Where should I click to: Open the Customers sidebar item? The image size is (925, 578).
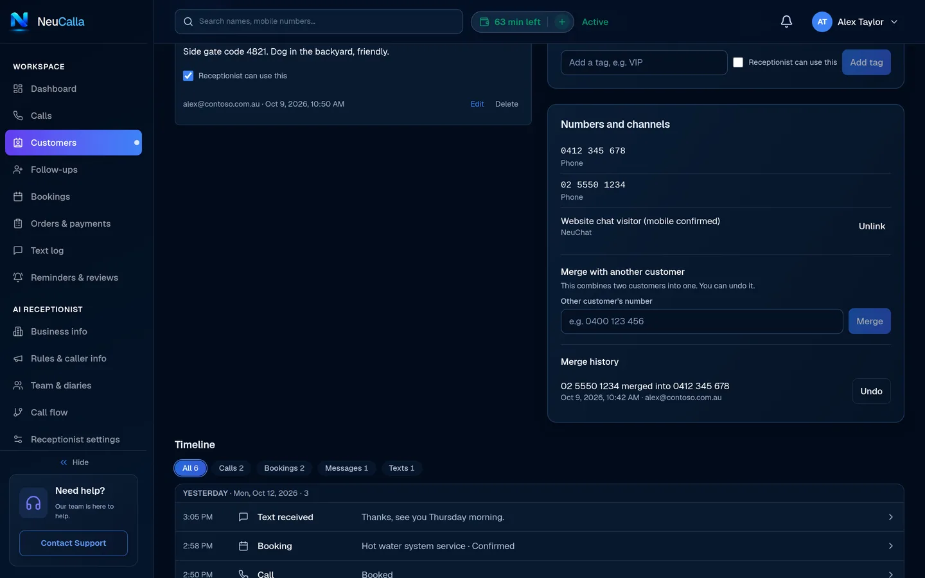coord(73,143)
